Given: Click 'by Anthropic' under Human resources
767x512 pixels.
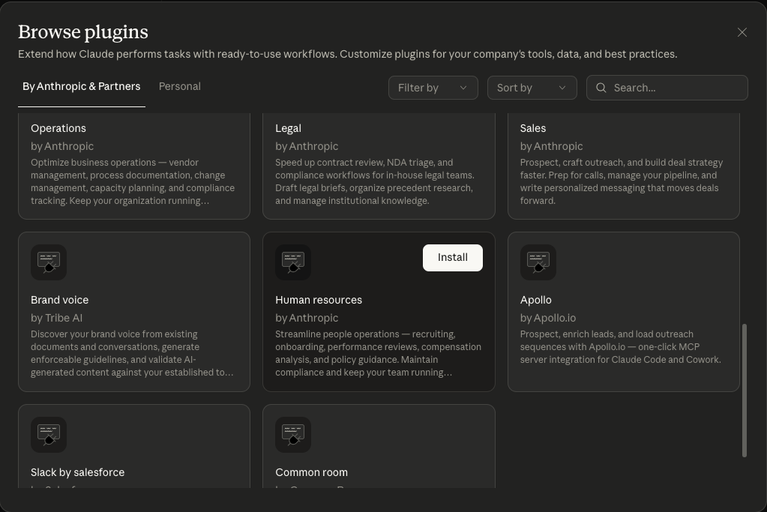Looking at the screenshot, I should (307, 318).
